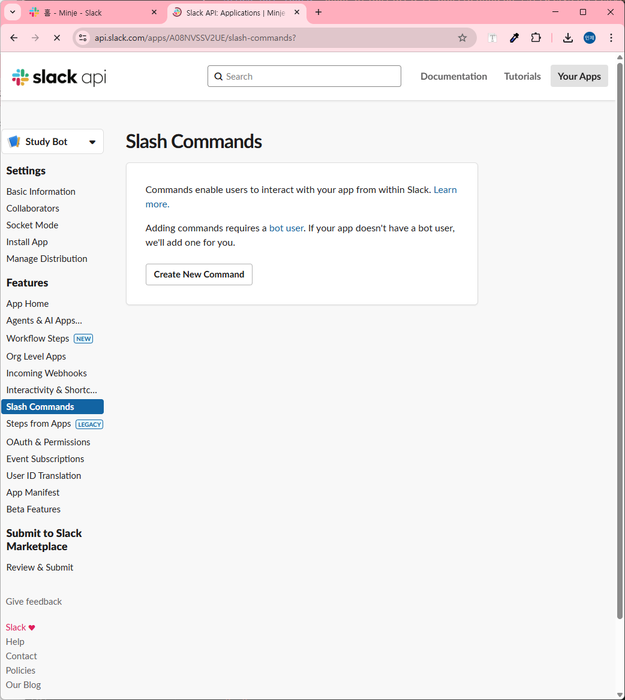Open the Extensions puzzle-piece menu
The image size is (625, 700).
point(536,38)
